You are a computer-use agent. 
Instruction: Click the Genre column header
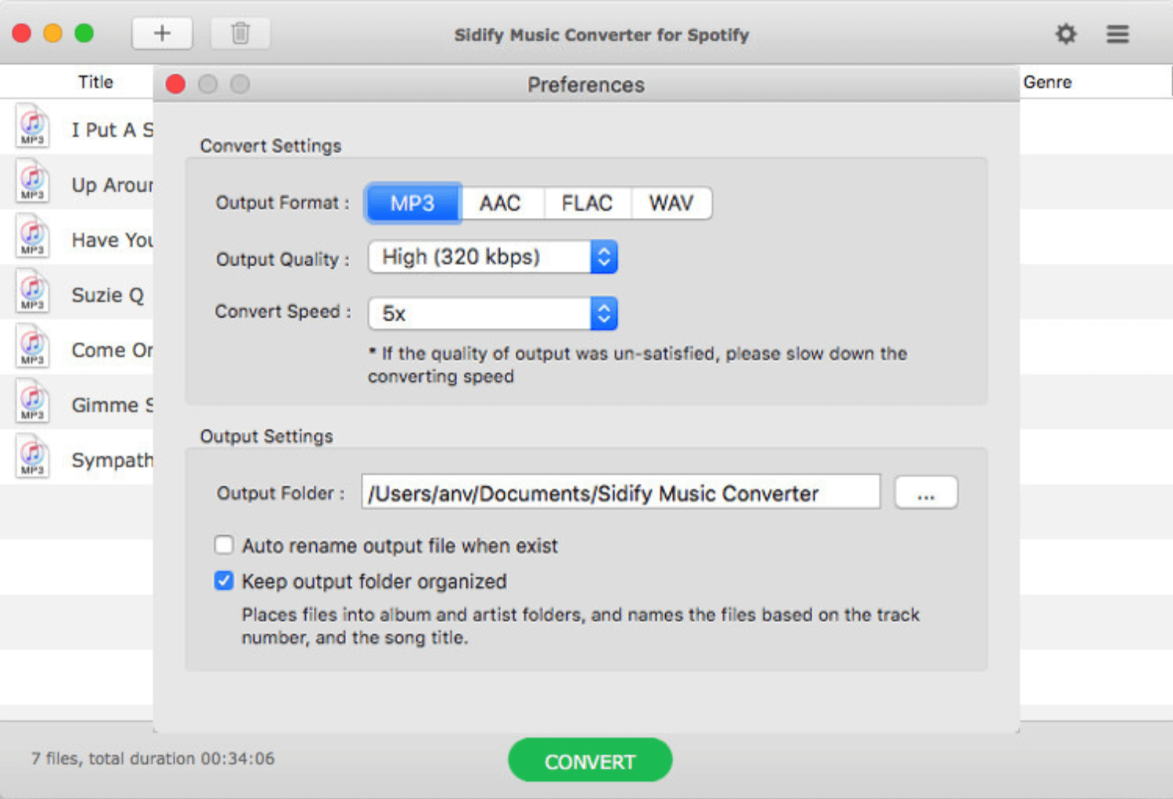click(1047, 82)
